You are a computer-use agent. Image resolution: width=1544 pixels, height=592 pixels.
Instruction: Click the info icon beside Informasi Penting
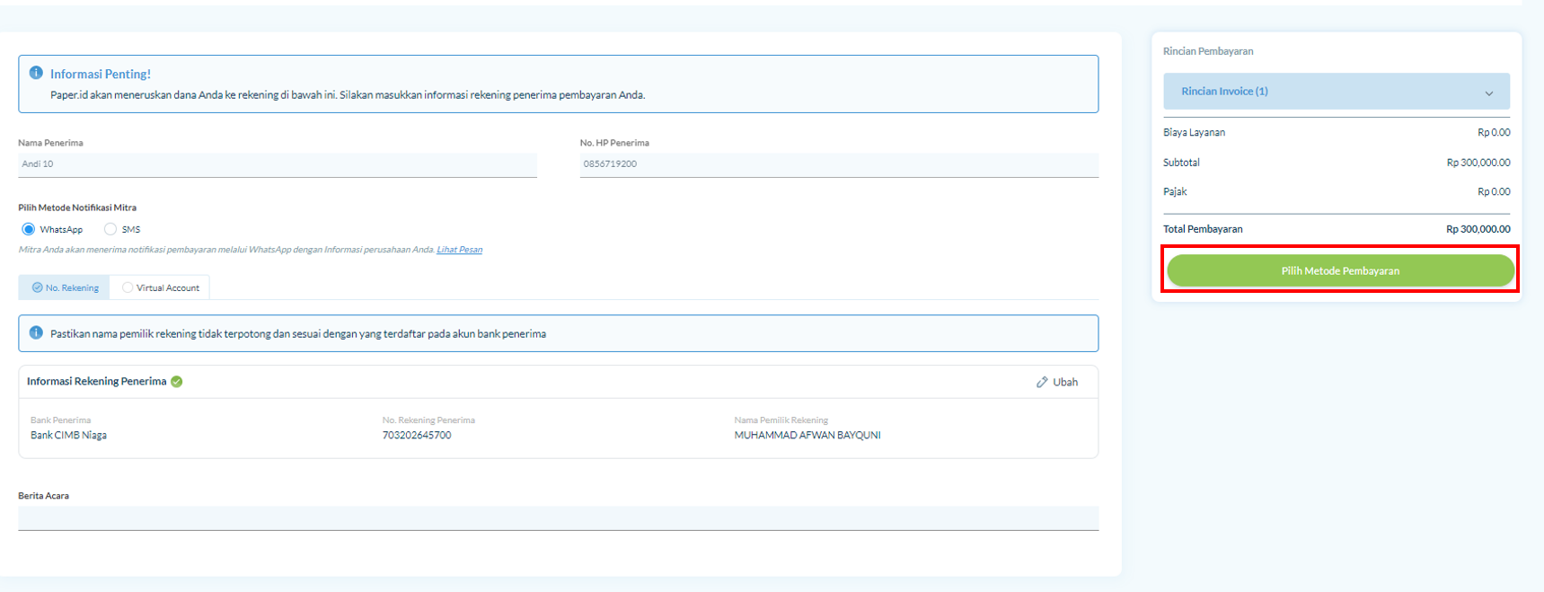pos(36,73)
